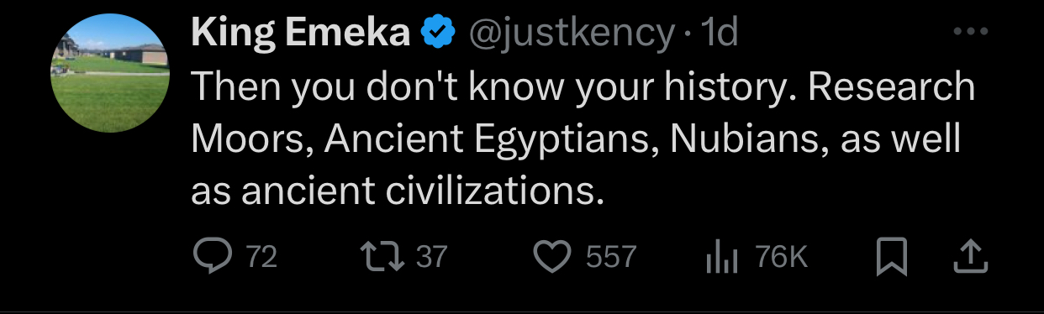
Task: Open the three-dot more options menu
Action: [x=972, y=32]
